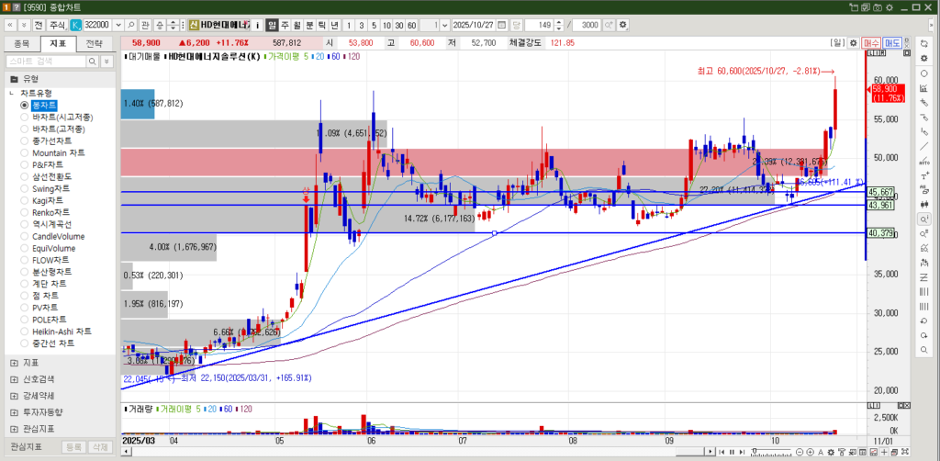Expand the 투자자동향 section

14,412
